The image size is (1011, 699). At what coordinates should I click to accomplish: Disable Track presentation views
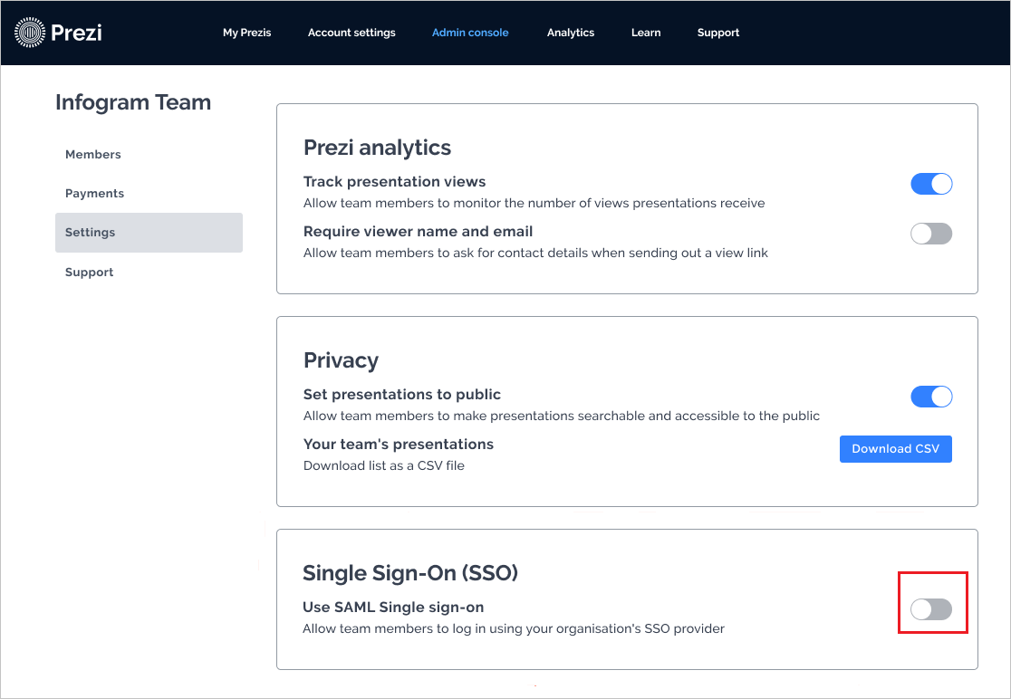tap(931, 184)
